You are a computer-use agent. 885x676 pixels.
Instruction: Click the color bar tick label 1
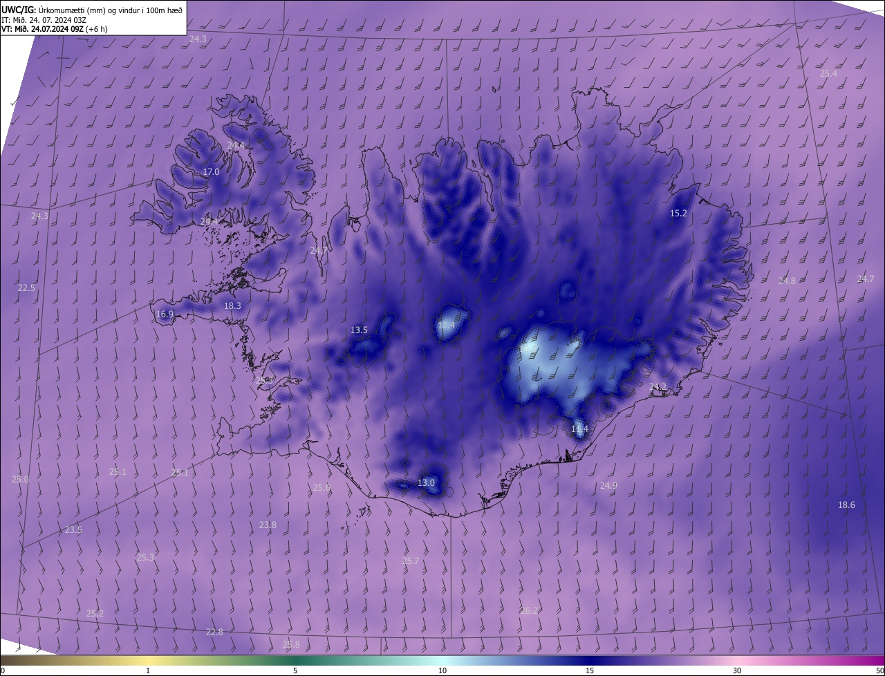click(148, 670)
